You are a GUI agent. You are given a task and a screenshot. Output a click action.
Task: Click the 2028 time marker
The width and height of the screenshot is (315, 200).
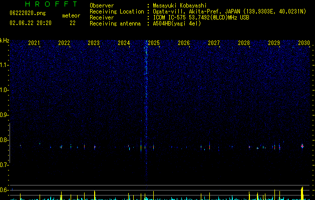(244, 43)
